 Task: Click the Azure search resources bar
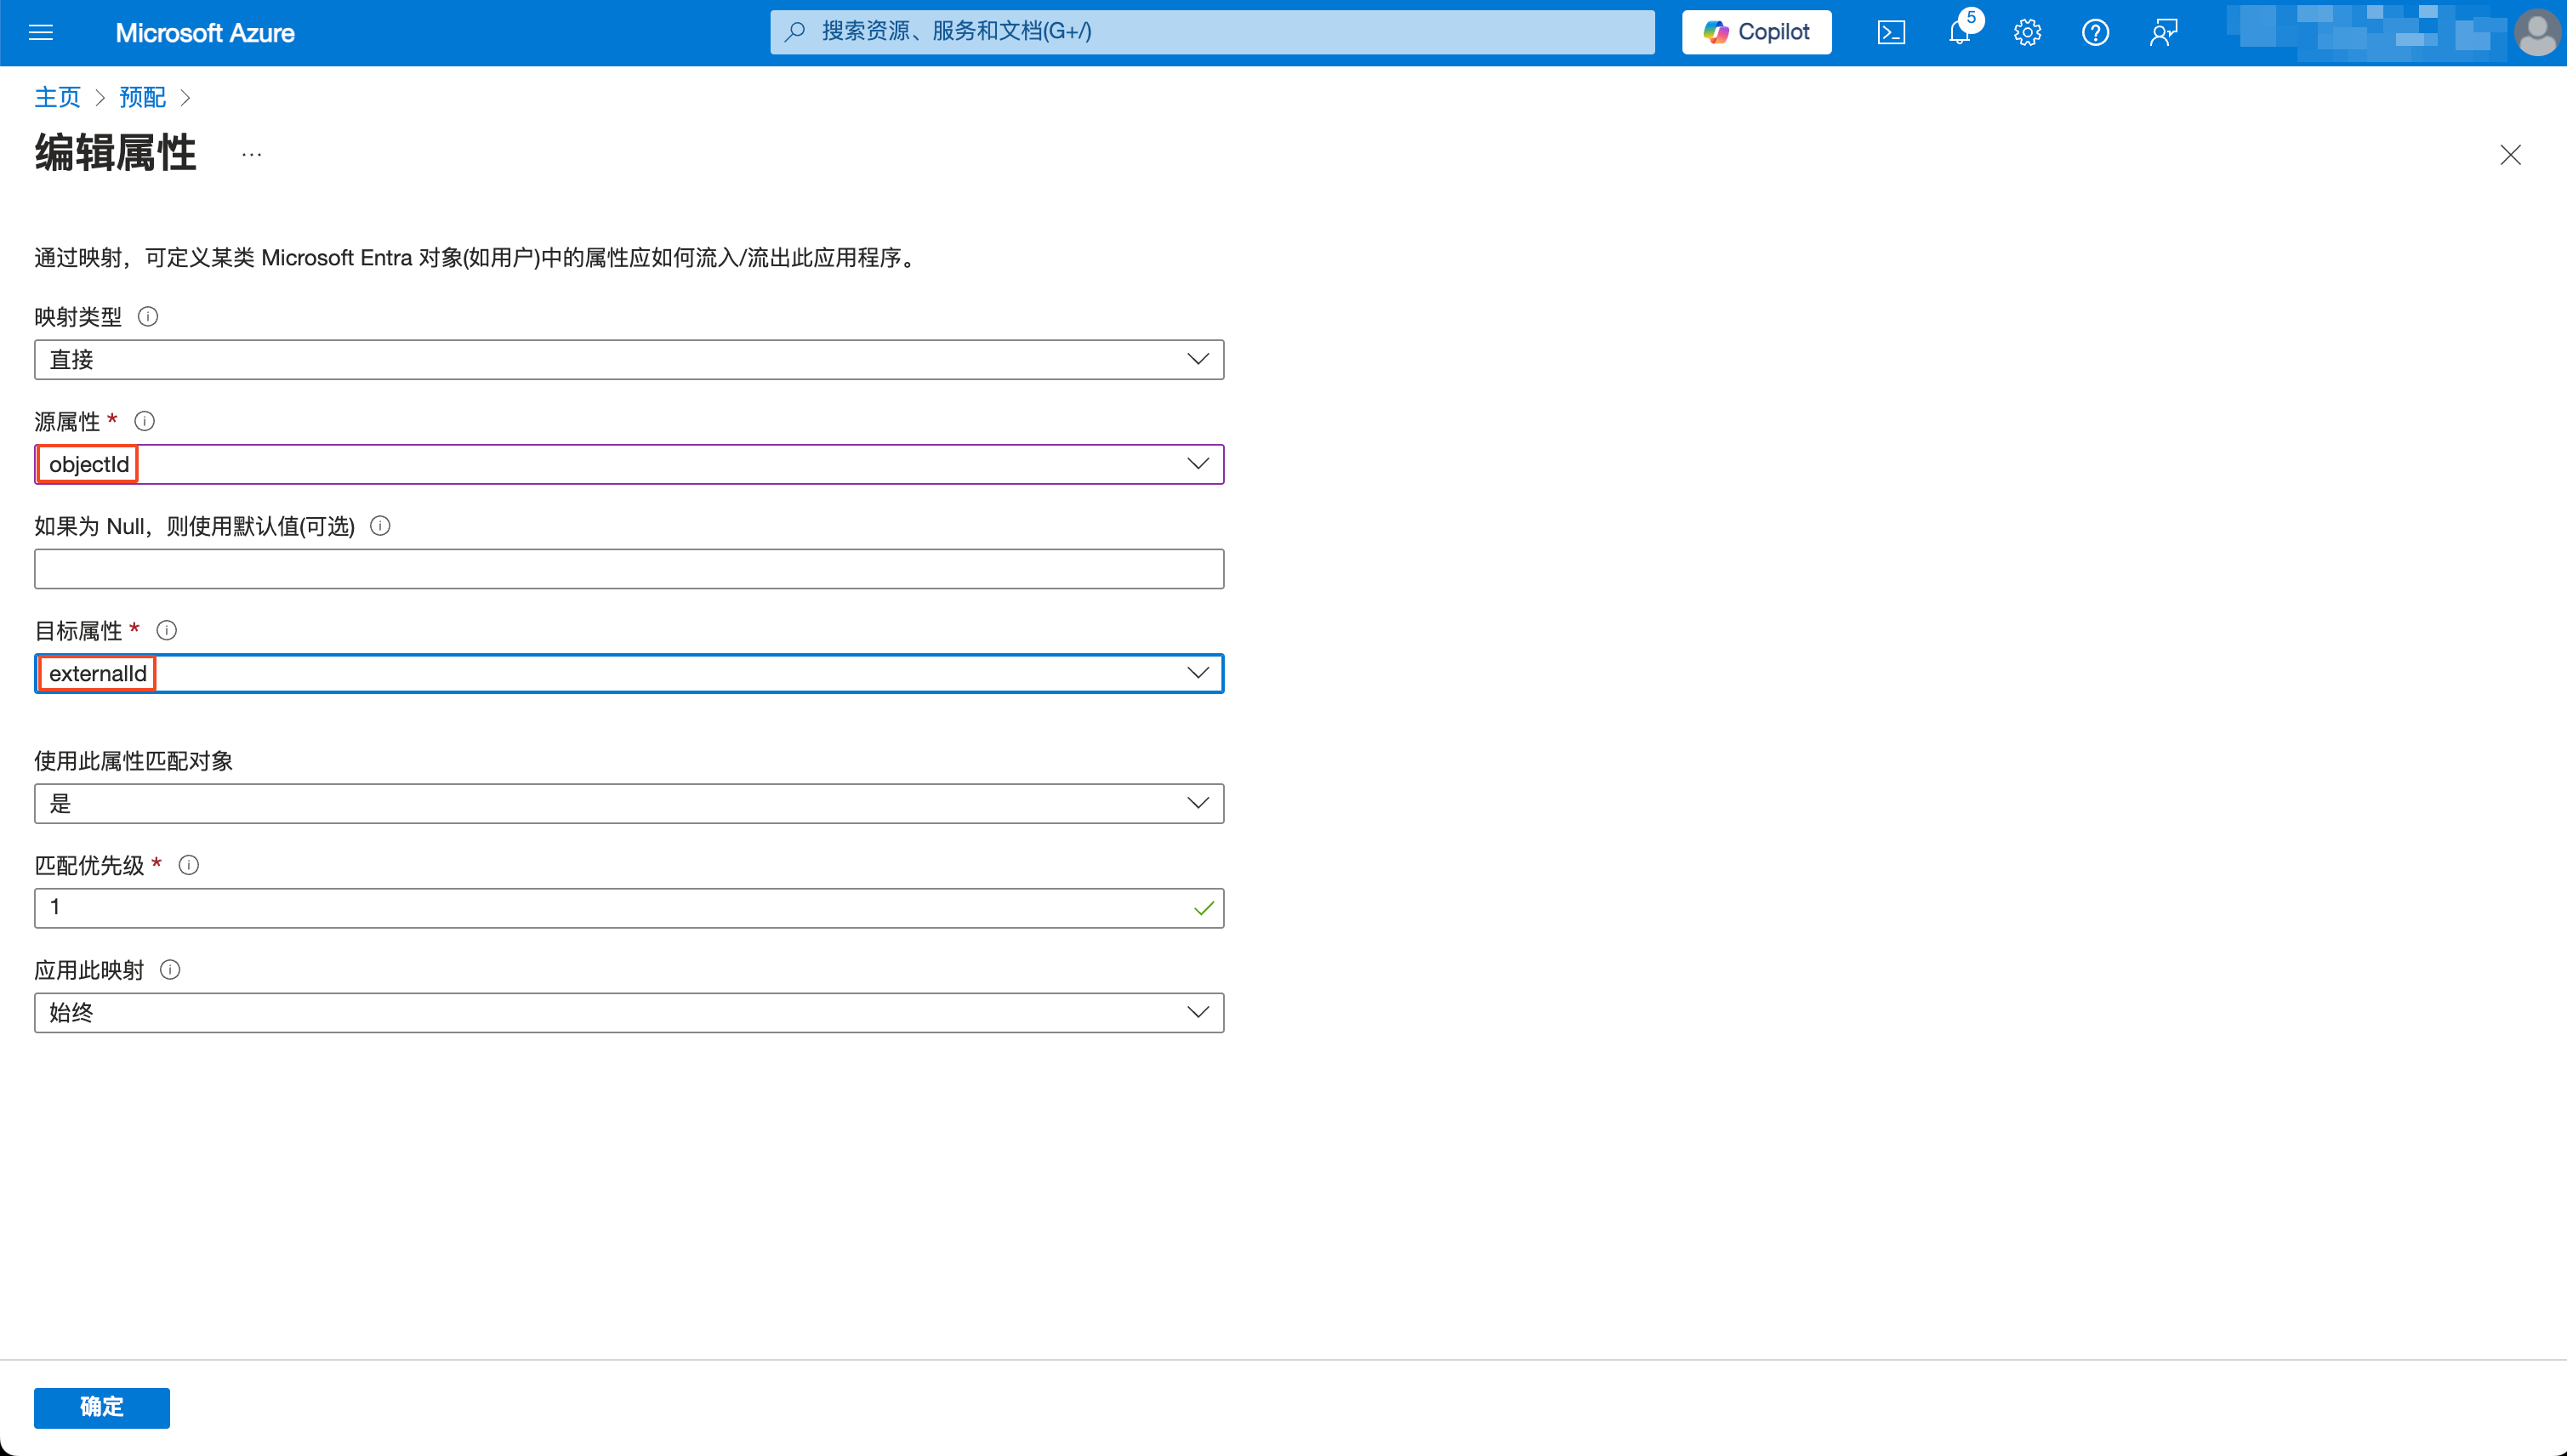tap(1211, 31)
